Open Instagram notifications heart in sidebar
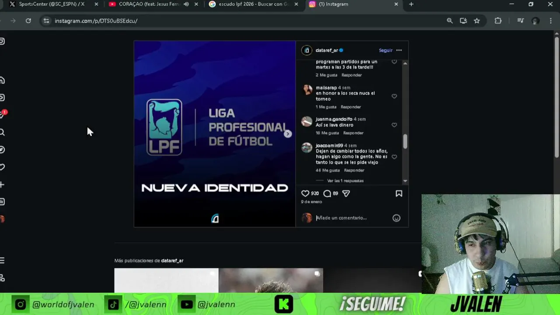 click(2, 167)
